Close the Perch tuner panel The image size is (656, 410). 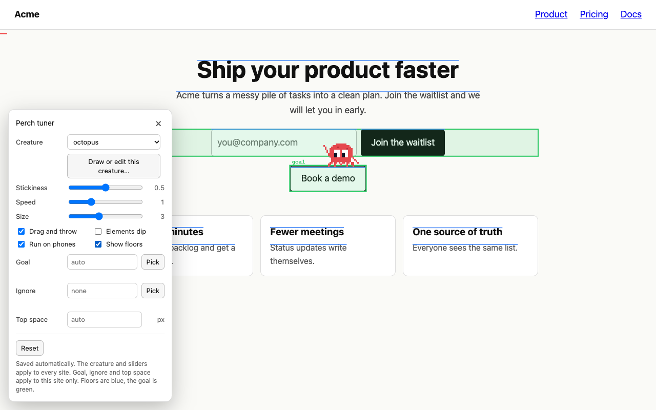[x=158, y=124]
